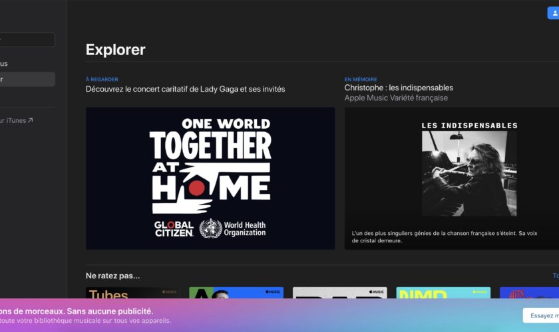This screenshot has width=559, height=332.
Task: Open the green A-List playlist tile
Action: (236, 293)
